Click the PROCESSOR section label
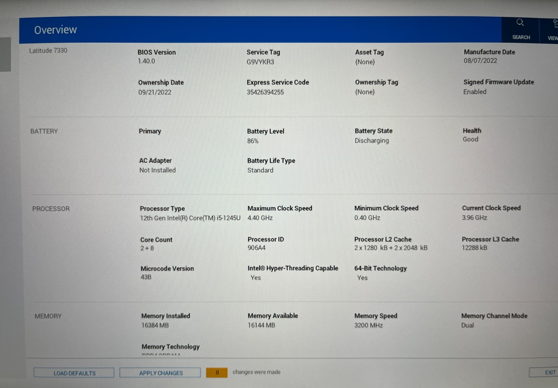The width and height of the screenshot is (558, 388). 51,209
